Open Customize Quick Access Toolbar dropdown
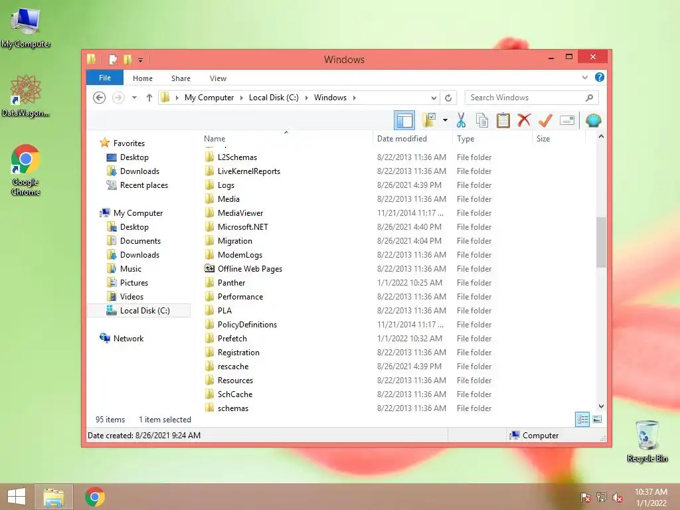The height and width of the screenshot is (510, 680). coord(140,60)
